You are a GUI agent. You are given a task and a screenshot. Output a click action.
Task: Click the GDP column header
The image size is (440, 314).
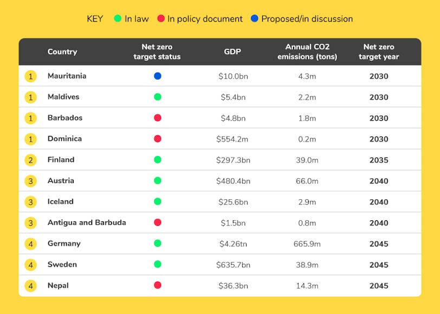232,52
